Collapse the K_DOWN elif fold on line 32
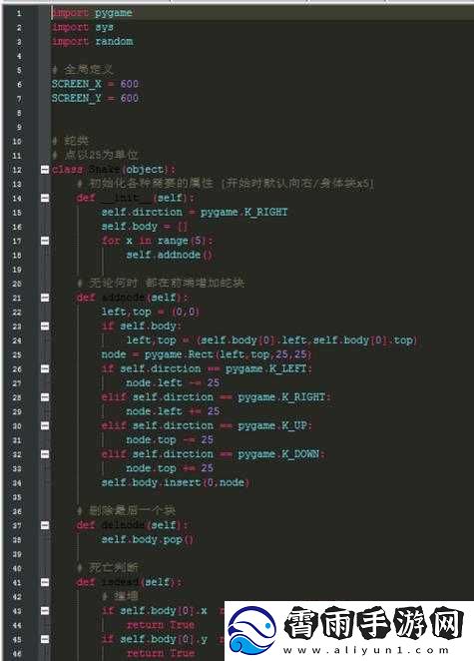 coord(45,454)
